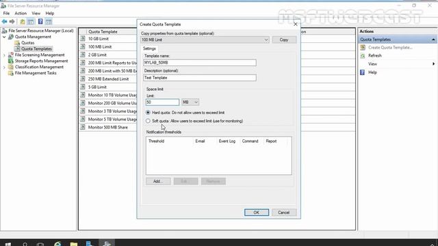The width and height of the screenshot is (438, 246).
Task: Click the Copy button
Action: [x=284, y=40]
